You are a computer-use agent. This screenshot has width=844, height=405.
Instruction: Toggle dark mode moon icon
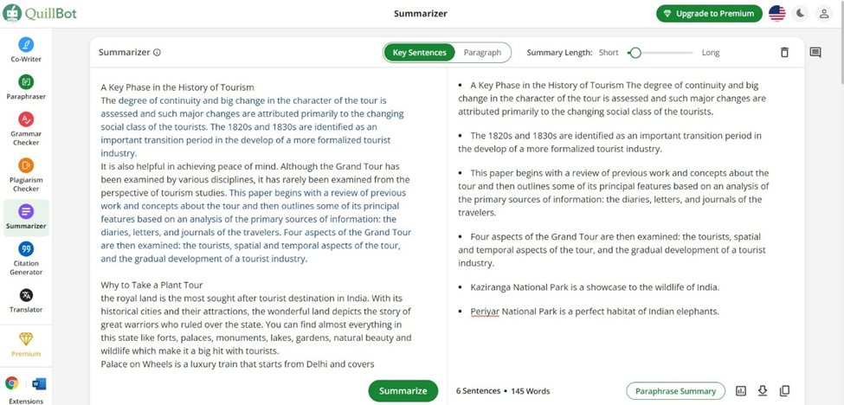click(801, 13)
